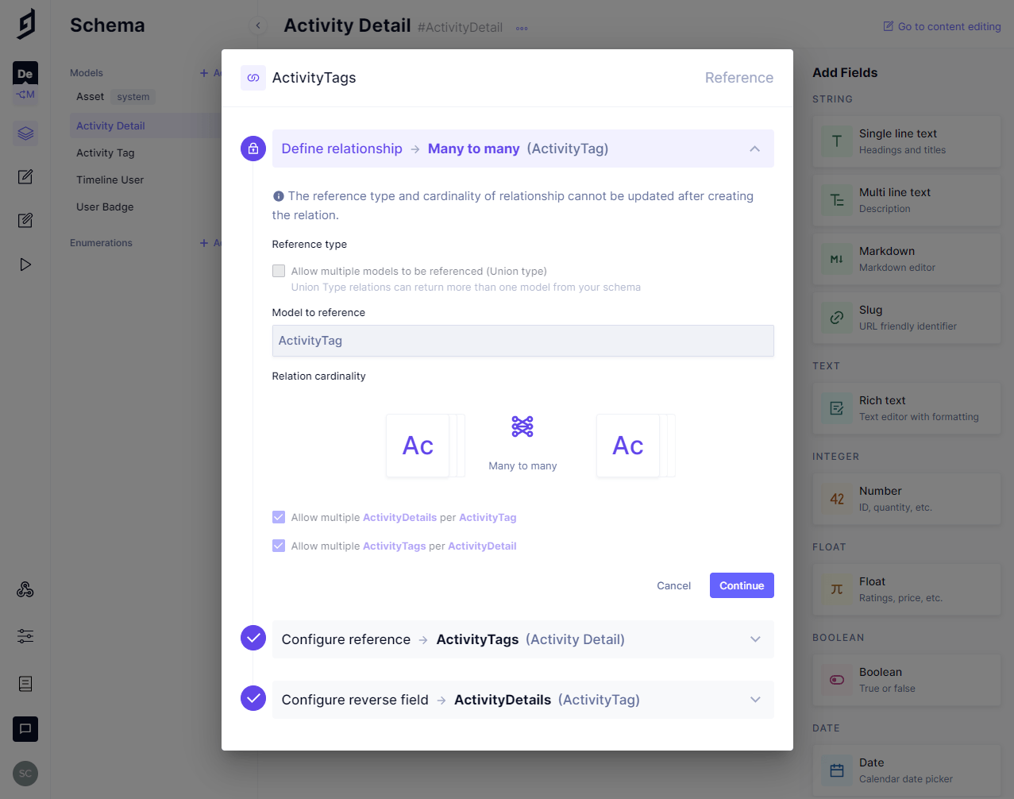Screen dimensions: 1014x799
Task: Expand the Configure reverse field section
Action: [x=754, y=700]
